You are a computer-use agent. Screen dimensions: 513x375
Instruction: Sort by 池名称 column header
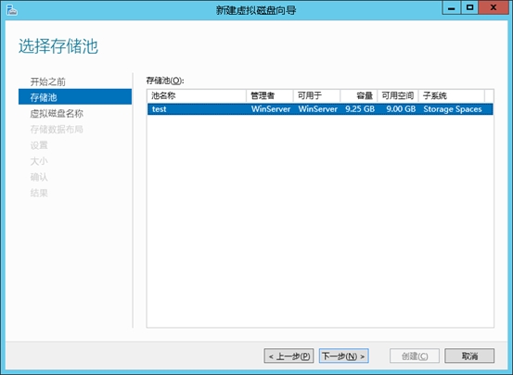[x=197, y=95]
